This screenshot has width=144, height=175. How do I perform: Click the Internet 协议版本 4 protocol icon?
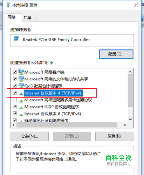click(x=21, y=94)
